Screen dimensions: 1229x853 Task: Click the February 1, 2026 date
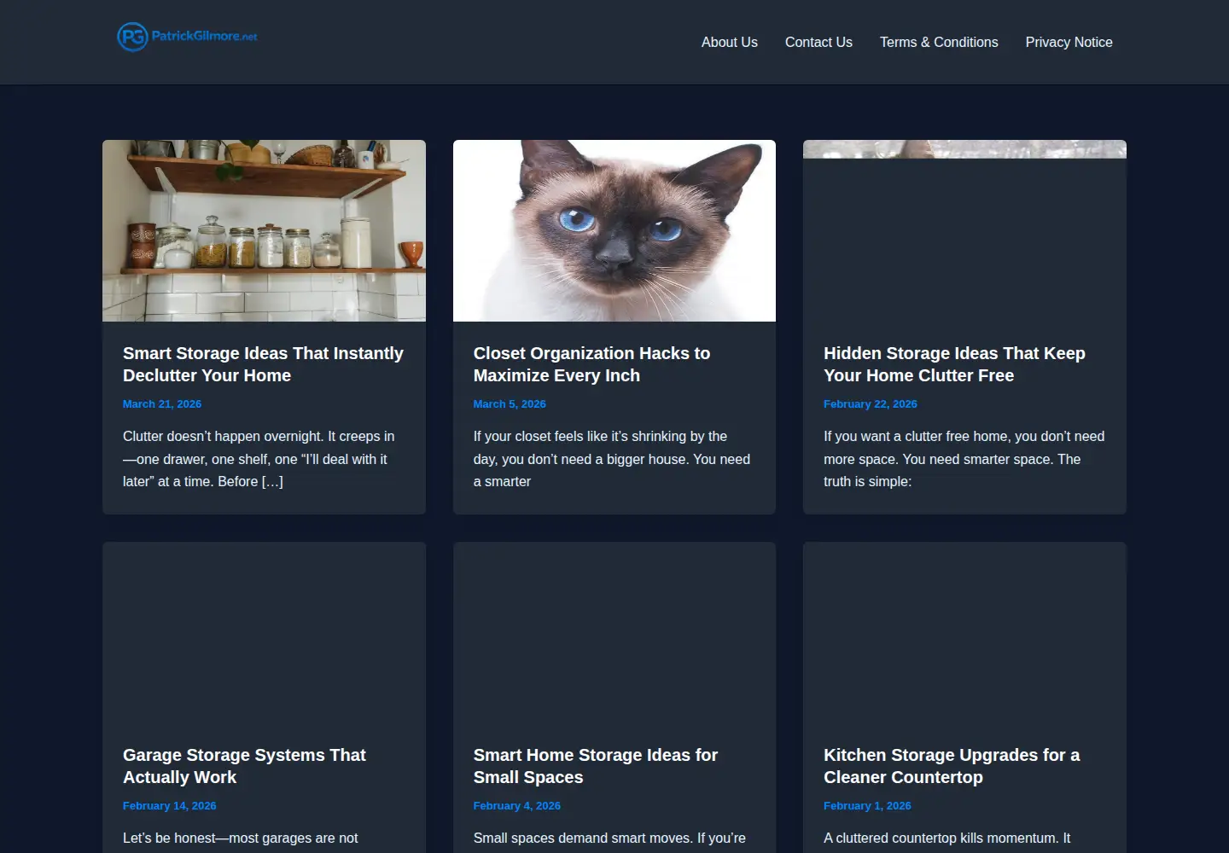pos(867,806)
